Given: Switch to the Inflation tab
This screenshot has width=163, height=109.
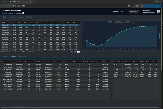Looking at the screenshot, I should (x=21, y=17).
